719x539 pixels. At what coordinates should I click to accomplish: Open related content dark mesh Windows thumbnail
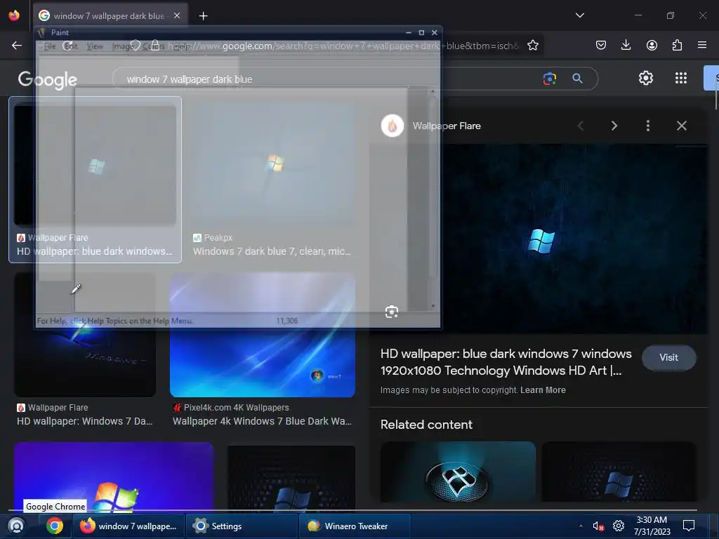(x=619, y=472)
